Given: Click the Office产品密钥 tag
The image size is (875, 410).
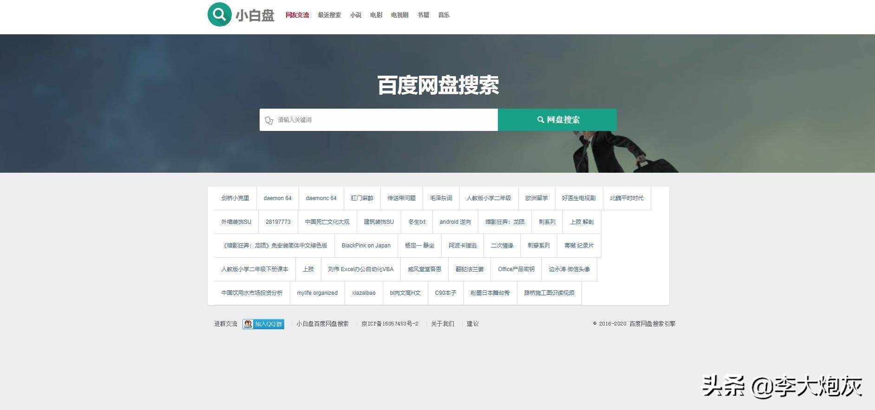Looking at the screenshot, I should (516, 269).
